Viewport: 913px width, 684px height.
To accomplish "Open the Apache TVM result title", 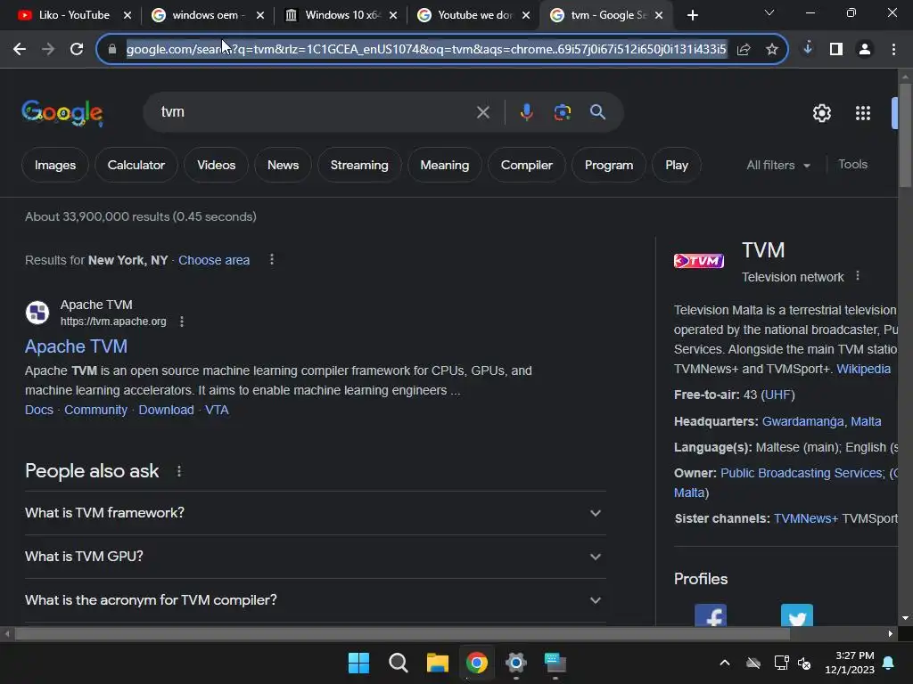I will tap(77, 346).
